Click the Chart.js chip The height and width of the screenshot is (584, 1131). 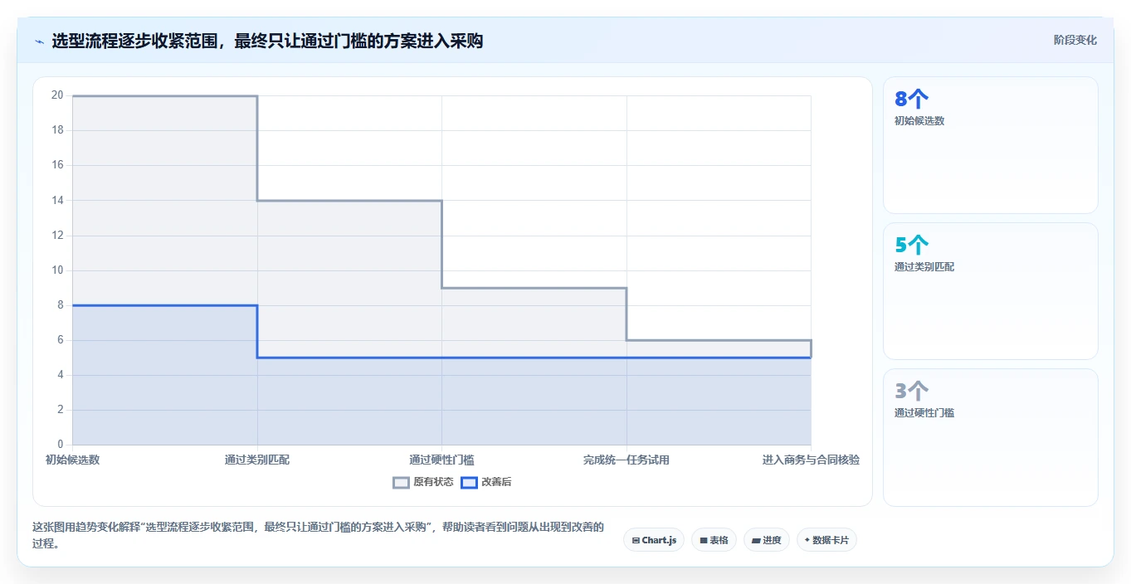point(654,540)
